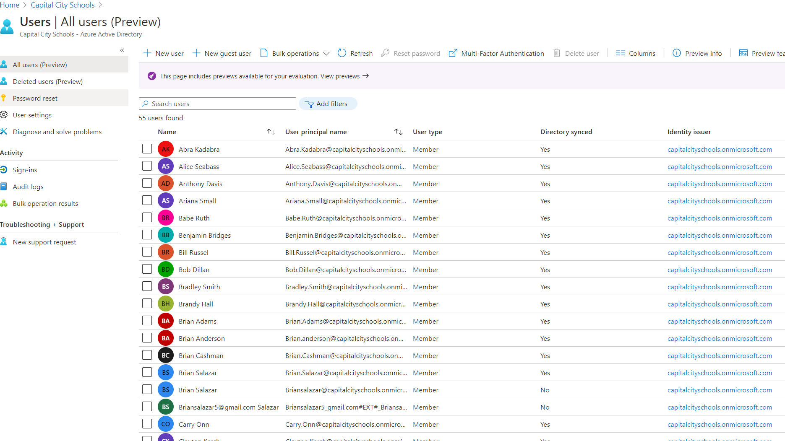The image size is (785, 441).
Task: Click Carry Onn's CO avatar
Action: tap(166, 424)
